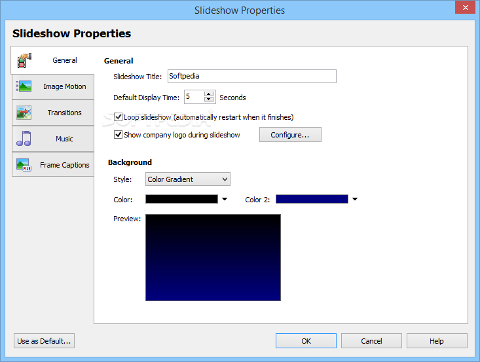Viewport: 480px width, 362px height.
Task: Click the Transitions arrow icon
Action: point(24,113)
